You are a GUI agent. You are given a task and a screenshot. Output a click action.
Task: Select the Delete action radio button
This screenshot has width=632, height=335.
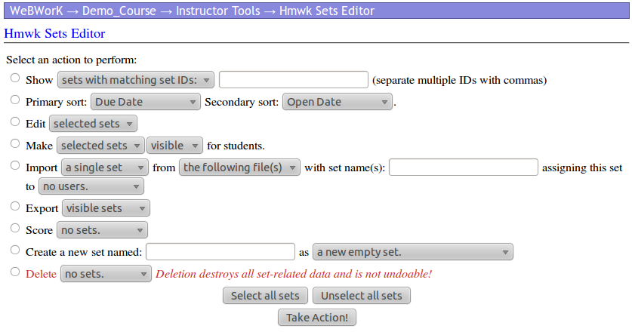[15, 272]
